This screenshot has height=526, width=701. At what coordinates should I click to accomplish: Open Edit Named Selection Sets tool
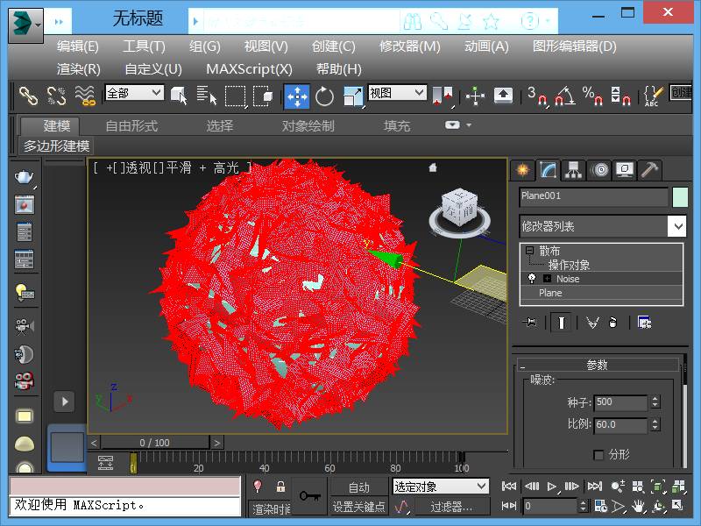coord(653,96)
